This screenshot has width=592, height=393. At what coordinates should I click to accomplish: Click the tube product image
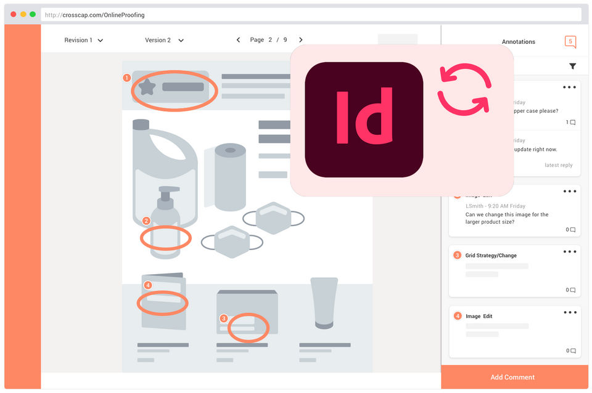[x=324, y=303]
